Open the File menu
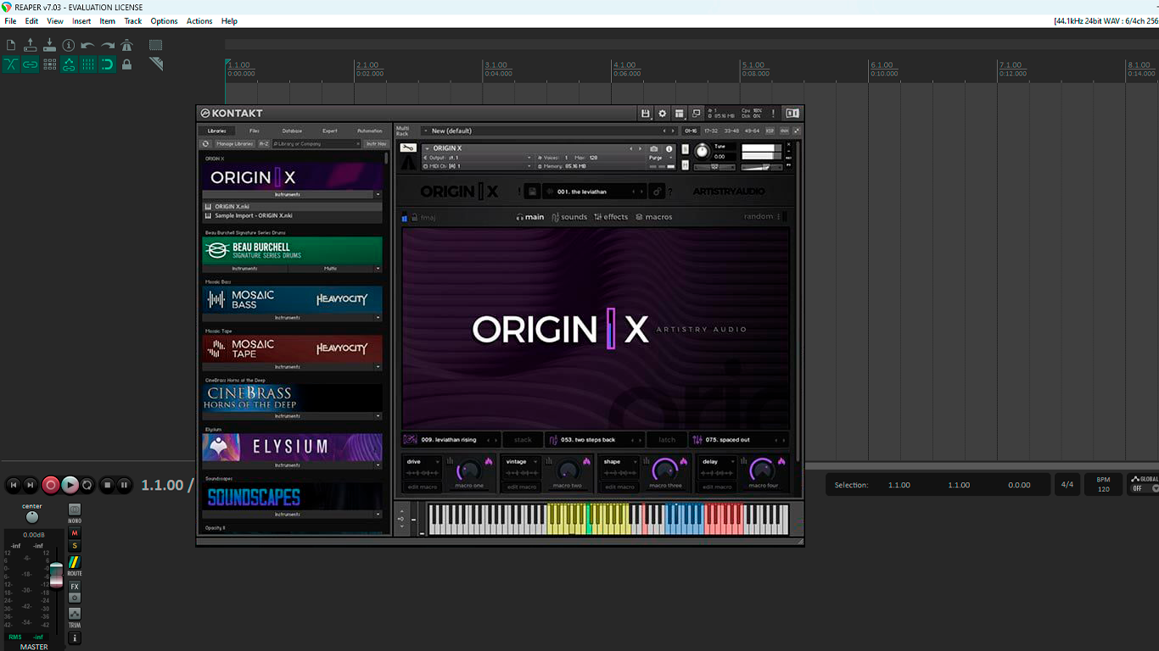Image resolution: width=1159 pixels, height=651 pixels. pos(10,21)
